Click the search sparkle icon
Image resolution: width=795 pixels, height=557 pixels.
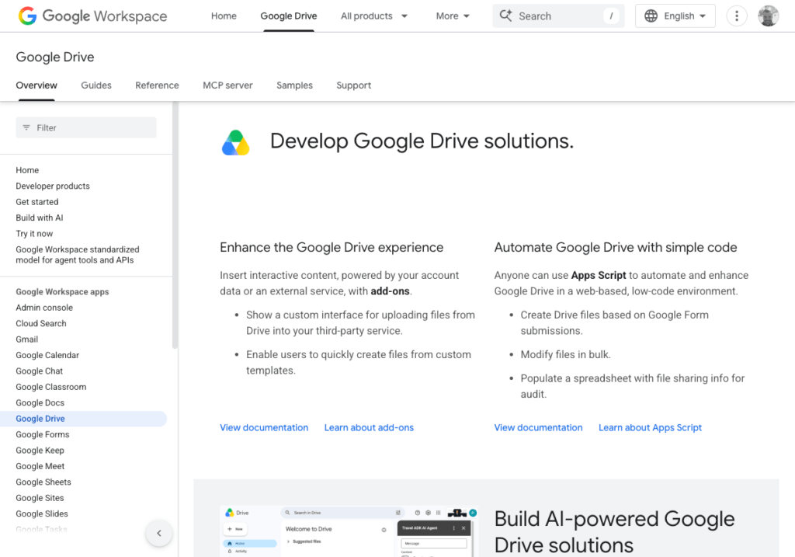click(x=505, y=16)
